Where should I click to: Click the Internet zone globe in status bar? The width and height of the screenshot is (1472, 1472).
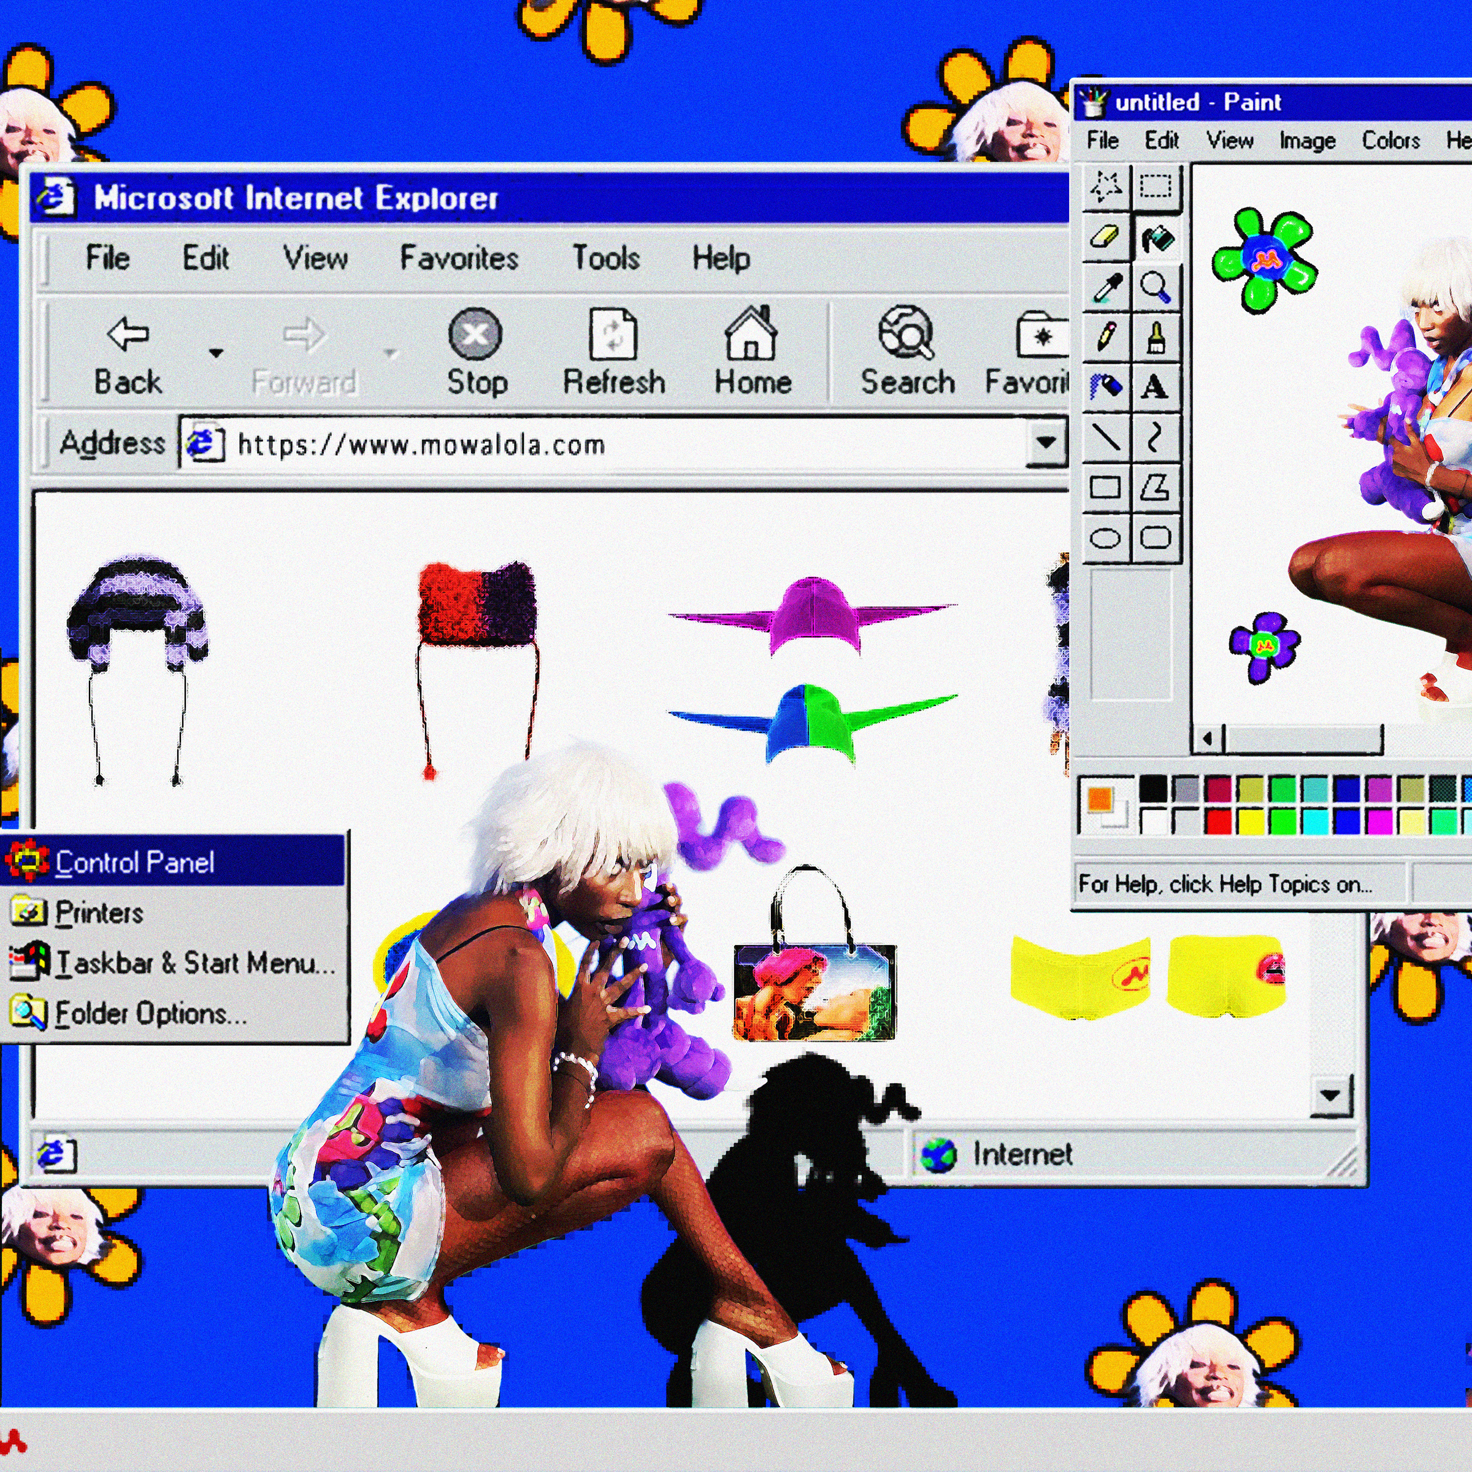pos(938,1156)
